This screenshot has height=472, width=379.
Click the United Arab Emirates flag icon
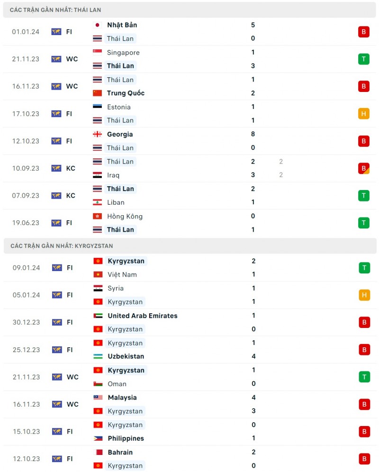click(x=98, y=316)
